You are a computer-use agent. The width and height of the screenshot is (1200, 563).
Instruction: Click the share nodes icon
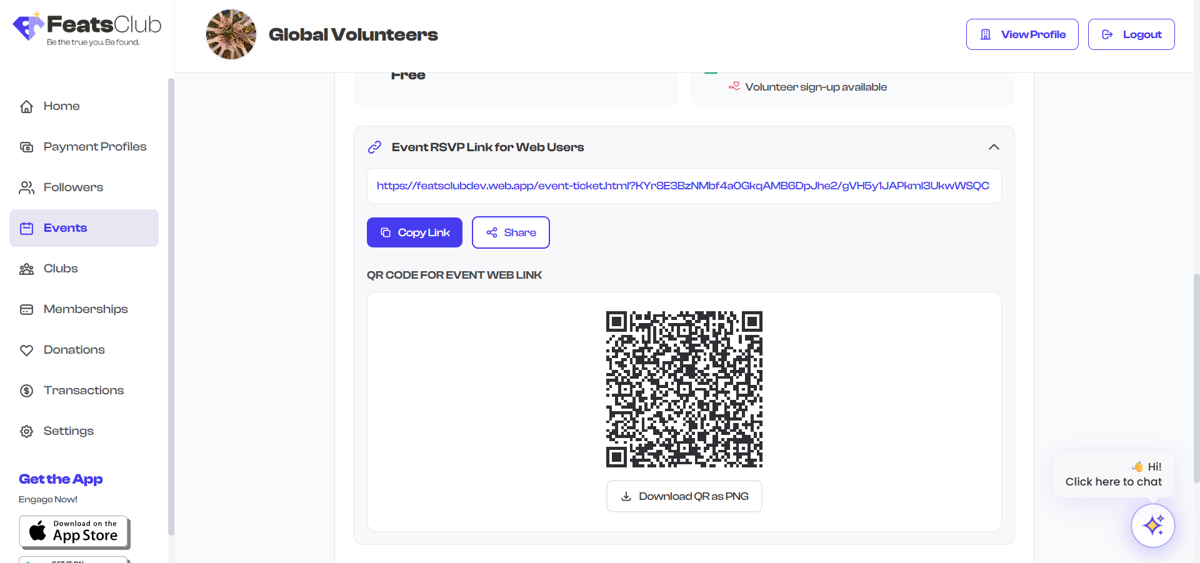tap(492, 232)
